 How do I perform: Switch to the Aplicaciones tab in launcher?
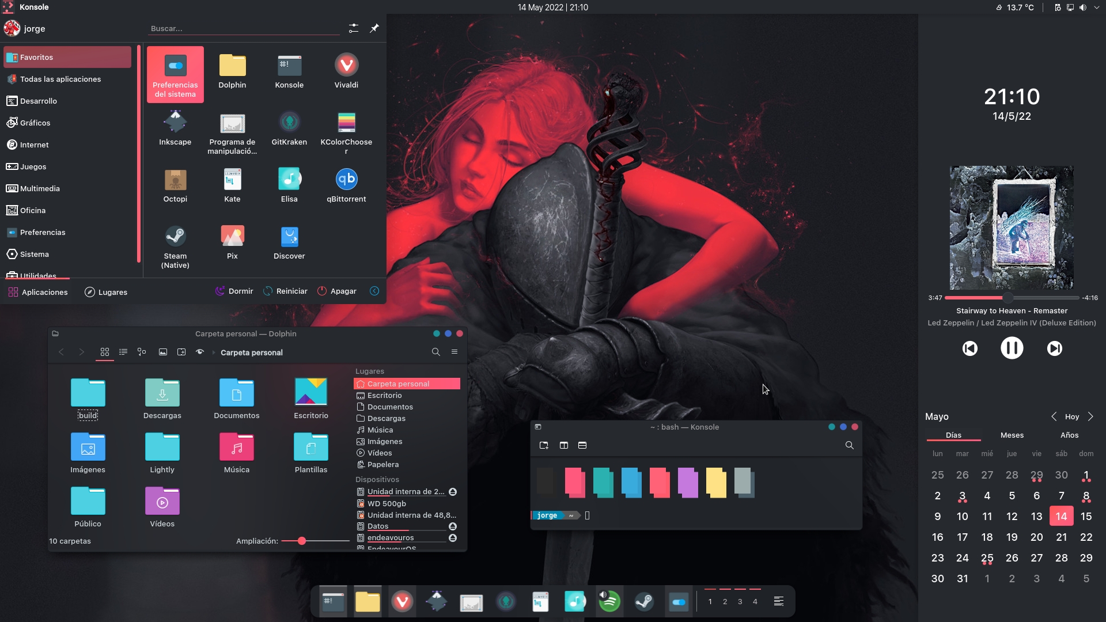(38, 292)
